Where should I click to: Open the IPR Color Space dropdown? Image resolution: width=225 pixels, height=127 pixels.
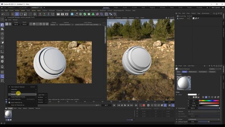pyautogui.click(x=88, y=25)
